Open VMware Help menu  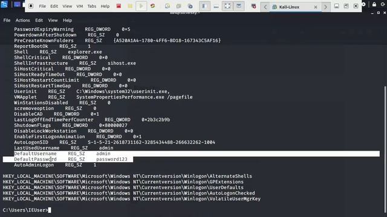[105, 6]
